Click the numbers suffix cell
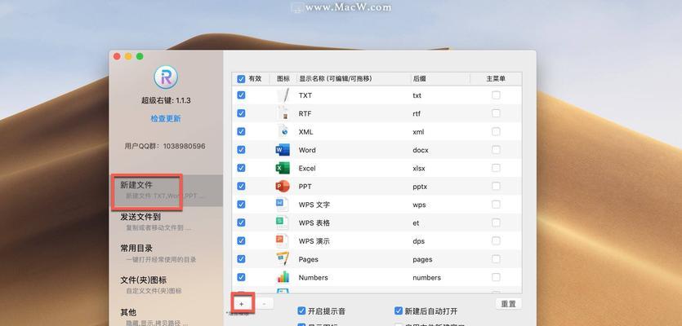This screenshot has width=682, height=326. click(426, 277)
